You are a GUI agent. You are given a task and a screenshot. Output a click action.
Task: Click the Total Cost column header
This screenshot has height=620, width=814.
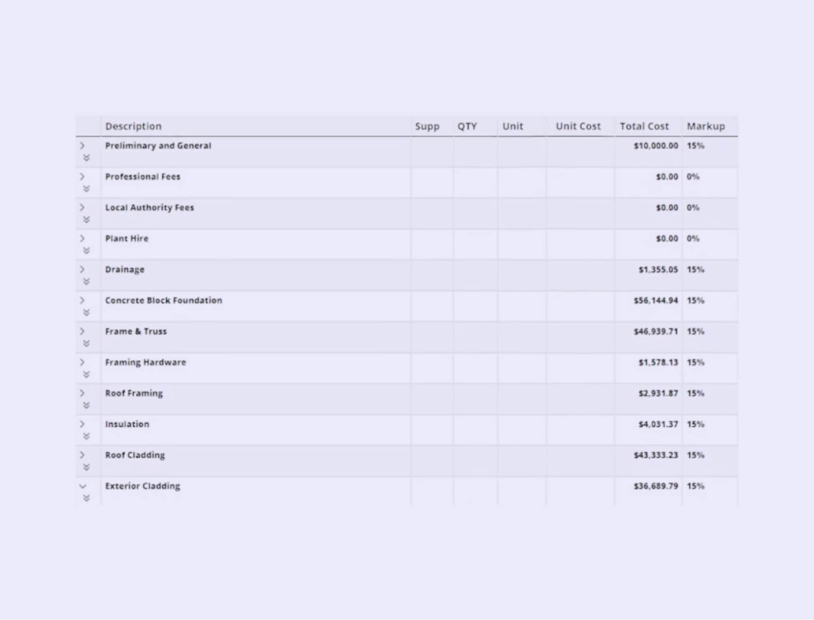(x=644, y=126)
